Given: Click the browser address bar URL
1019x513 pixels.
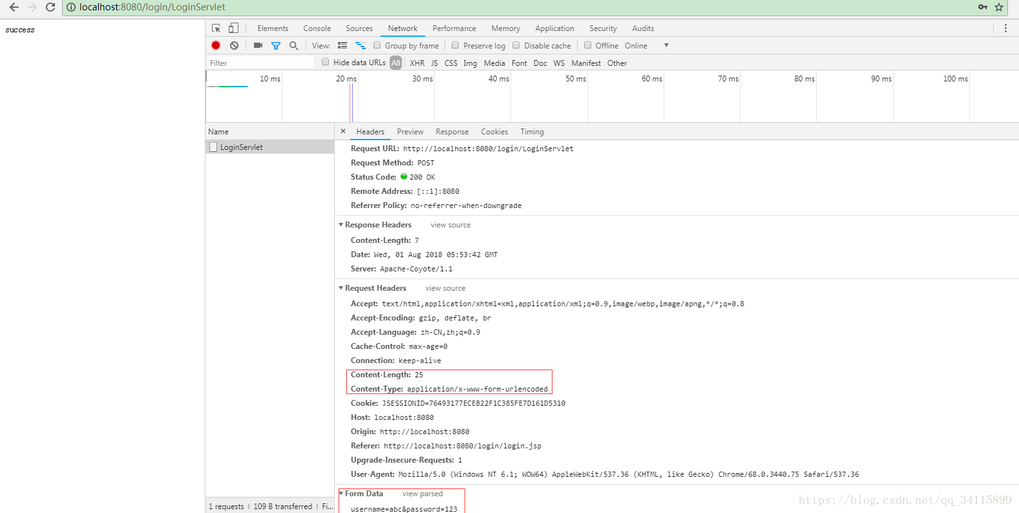Looking at the screenshot, I should pyautogui.click(x=152, y=7).
